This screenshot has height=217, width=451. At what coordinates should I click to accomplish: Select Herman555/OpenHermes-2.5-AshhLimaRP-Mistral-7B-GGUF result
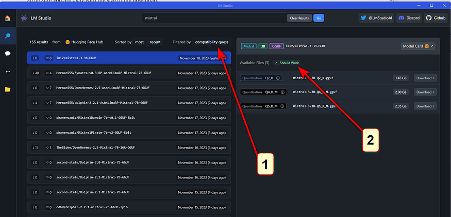[x=129, y=88]
